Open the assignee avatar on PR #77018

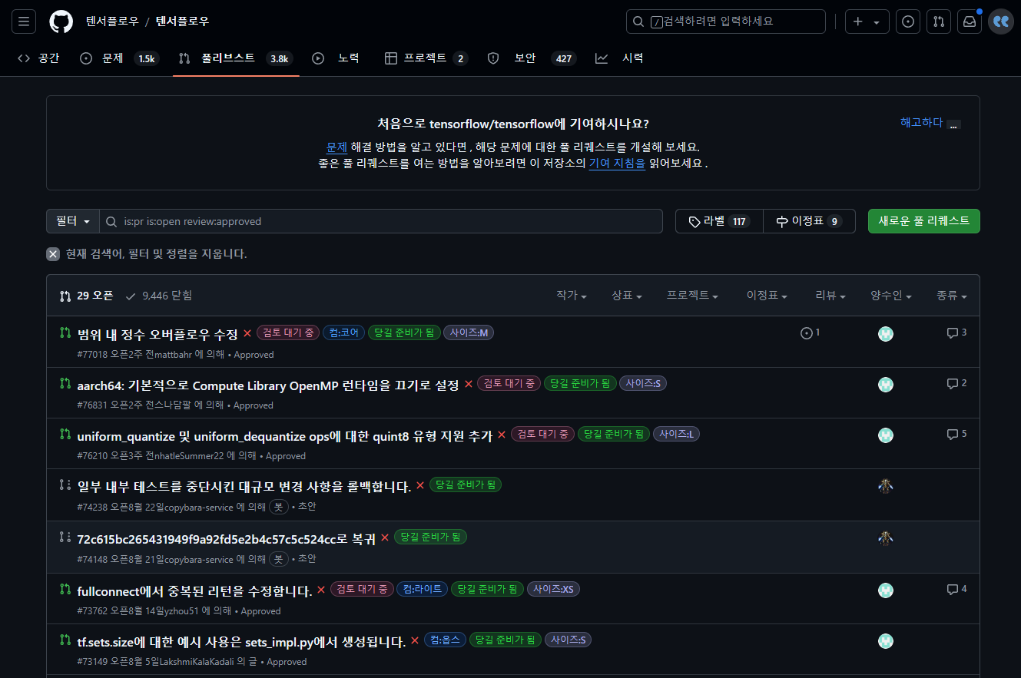886,334
